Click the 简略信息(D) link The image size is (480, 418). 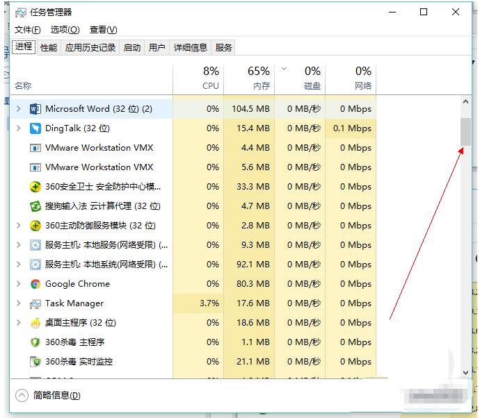click(57, 396)
